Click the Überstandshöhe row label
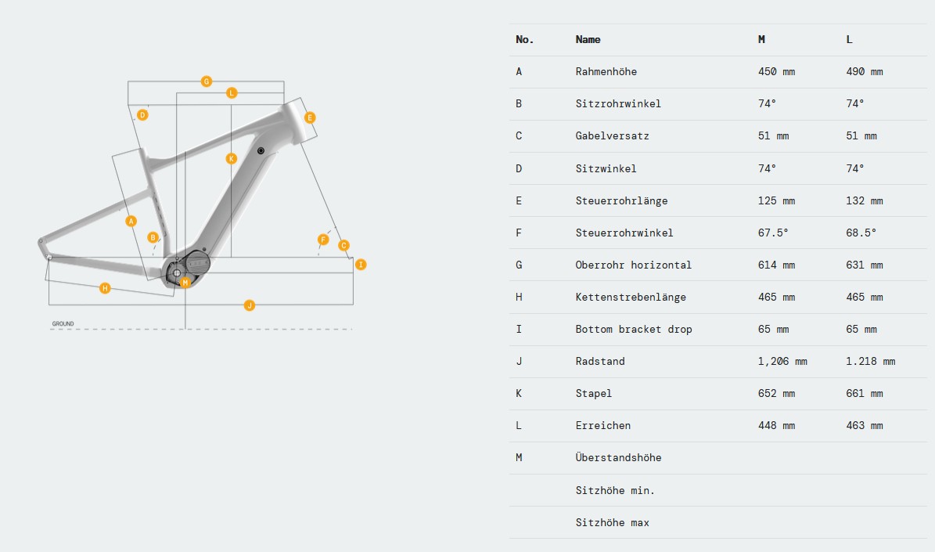This screenshot has height=552, width=935. [618, 457]
